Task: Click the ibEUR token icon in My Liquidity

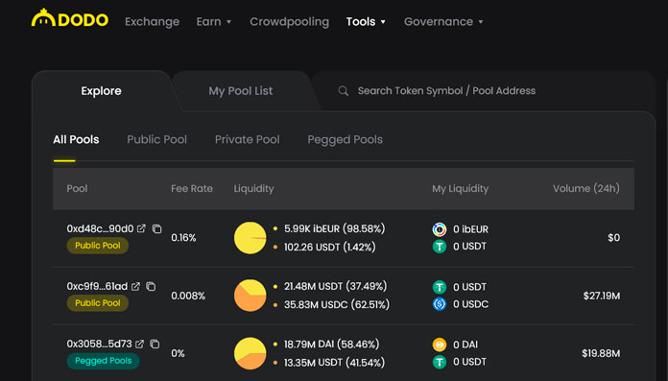Action: pos(440,229)
